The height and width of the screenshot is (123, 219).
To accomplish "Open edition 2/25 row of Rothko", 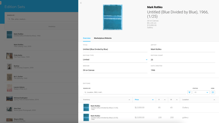I will tap(149, 118).
